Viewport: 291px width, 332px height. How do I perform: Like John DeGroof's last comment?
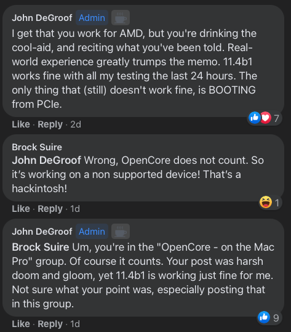tap(21, 324)
